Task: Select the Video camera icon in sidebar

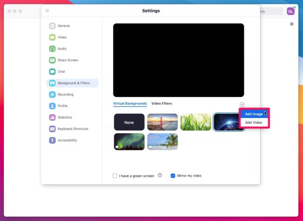Action: [x=52, y=37]
